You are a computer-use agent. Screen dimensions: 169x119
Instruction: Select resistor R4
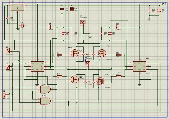tap(119, 76)
